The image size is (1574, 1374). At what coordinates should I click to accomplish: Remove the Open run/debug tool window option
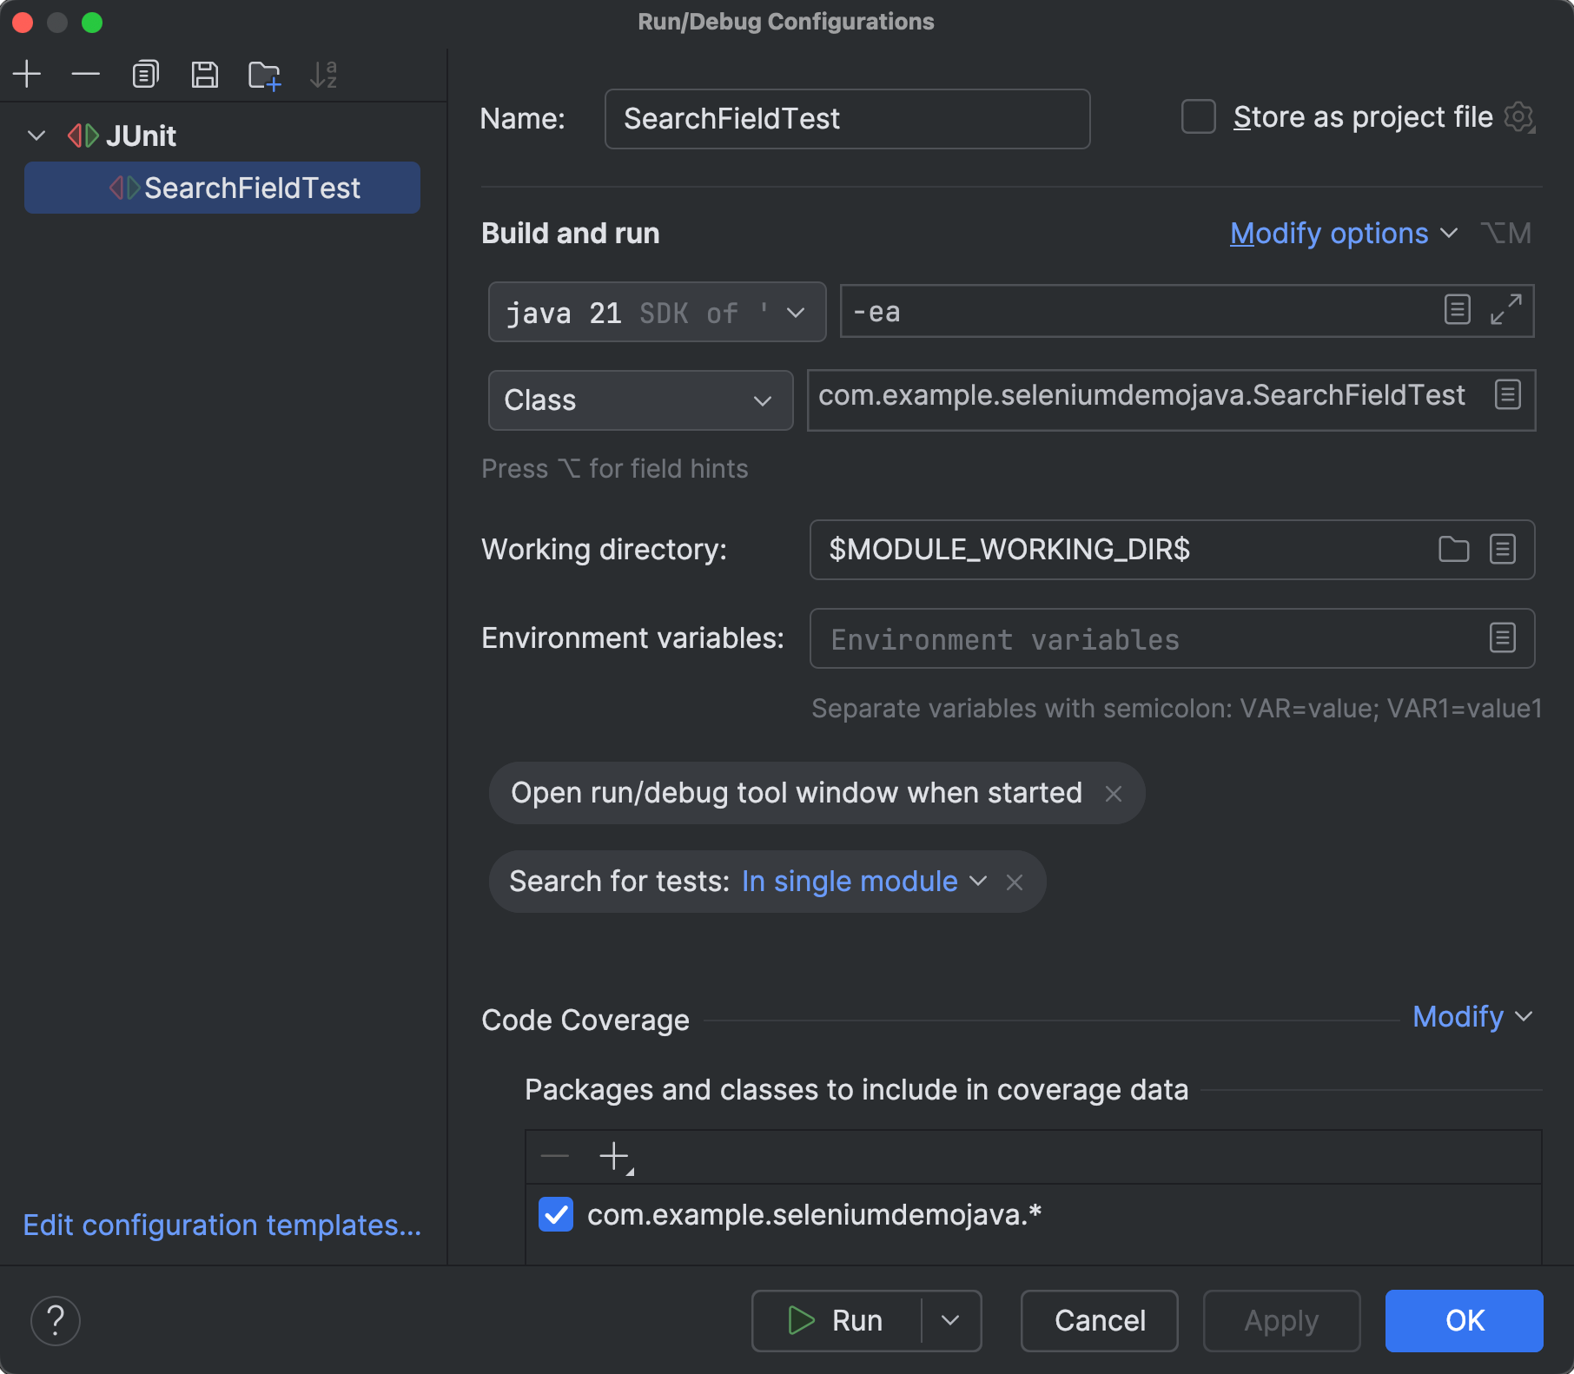[x=1113, y=793]
